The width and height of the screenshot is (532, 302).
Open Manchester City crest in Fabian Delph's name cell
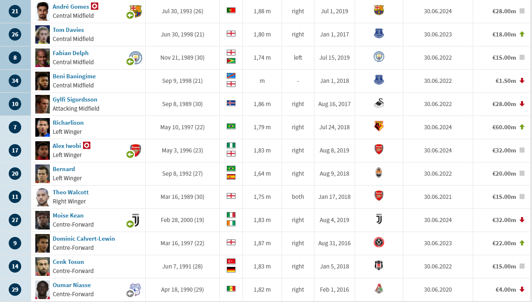tap(136, 58)
